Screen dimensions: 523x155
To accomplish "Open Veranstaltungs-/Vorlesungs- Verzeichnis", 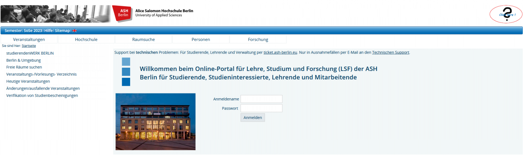I will (x=41, y=74).
